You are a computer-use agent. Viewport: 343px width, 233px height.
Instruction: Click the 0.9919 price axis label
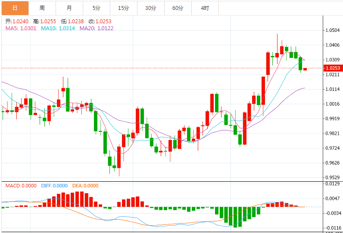coord(333,119)
